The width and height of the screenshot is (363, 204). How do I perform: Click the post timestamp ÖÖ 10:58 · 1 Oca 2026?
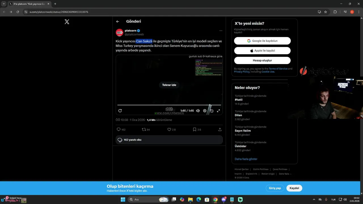130,120
